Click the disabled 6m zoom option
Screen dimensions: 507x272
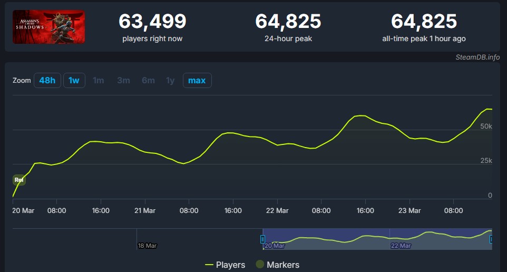pos(148,80)
